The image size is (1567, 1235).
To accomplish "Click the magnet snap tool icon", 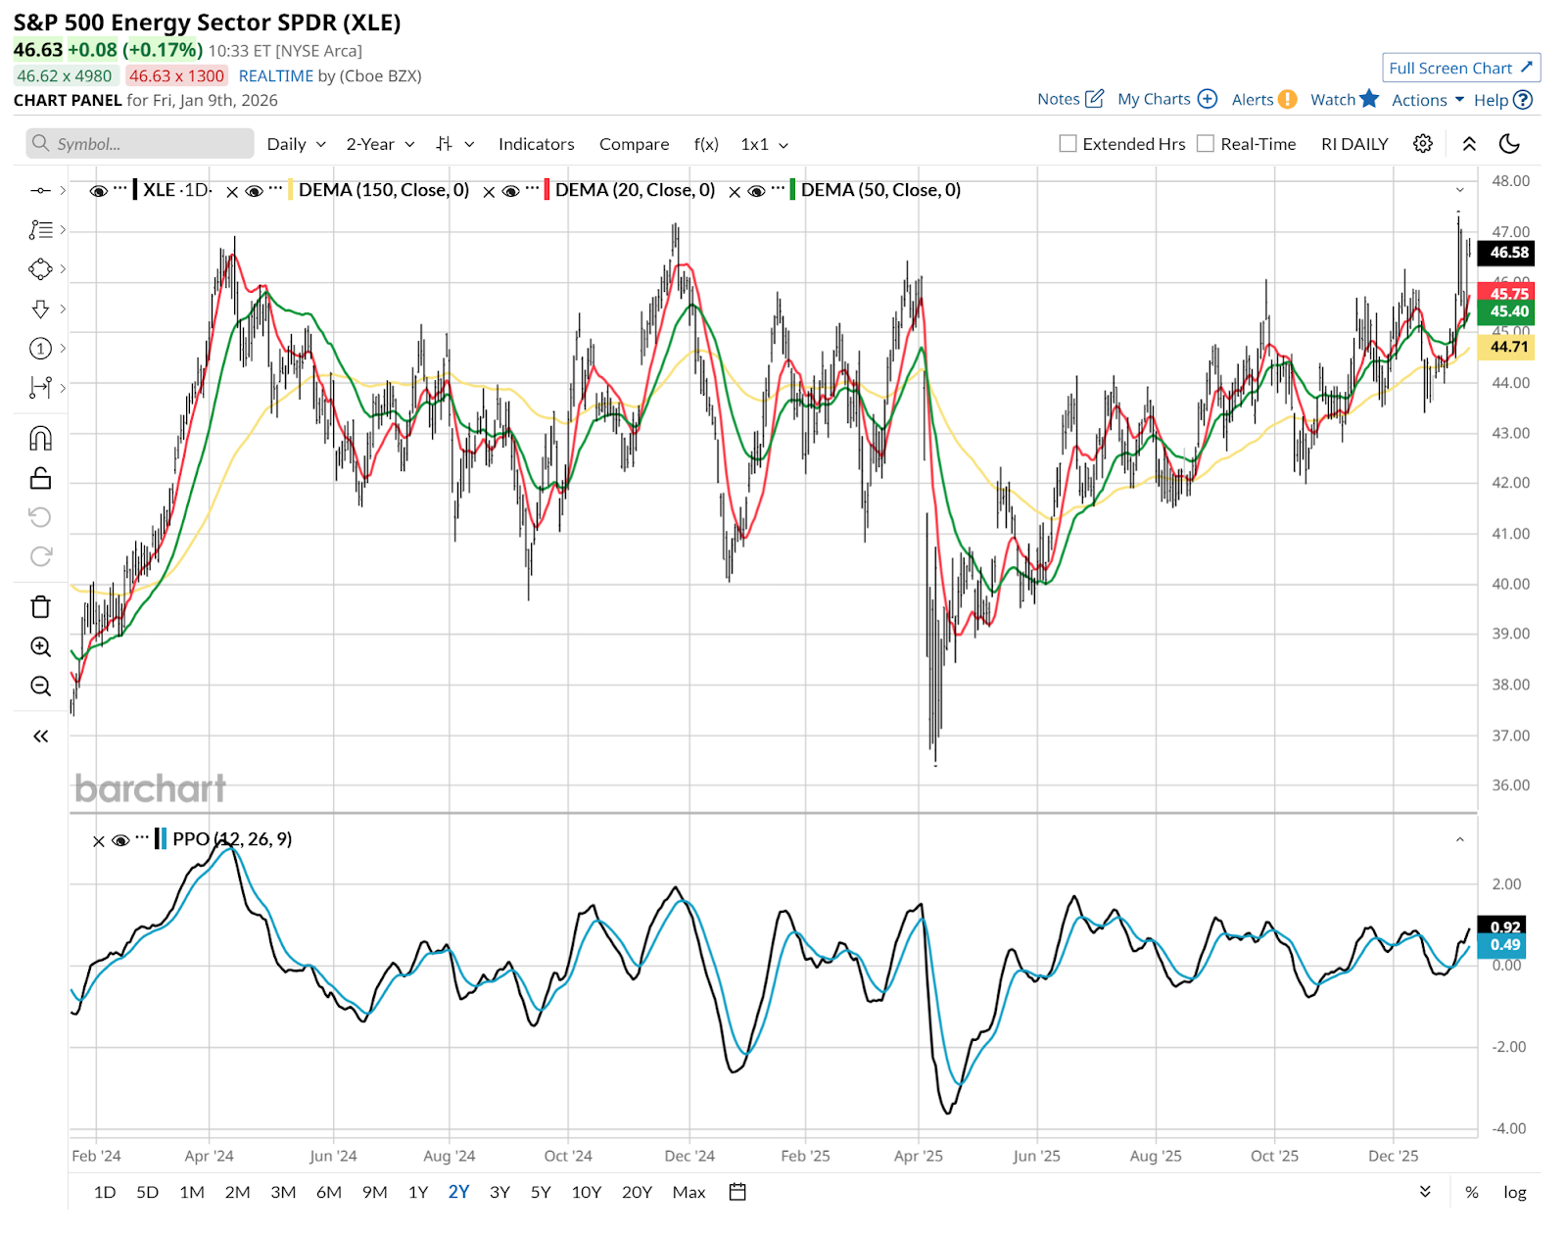I will (40, 438).
